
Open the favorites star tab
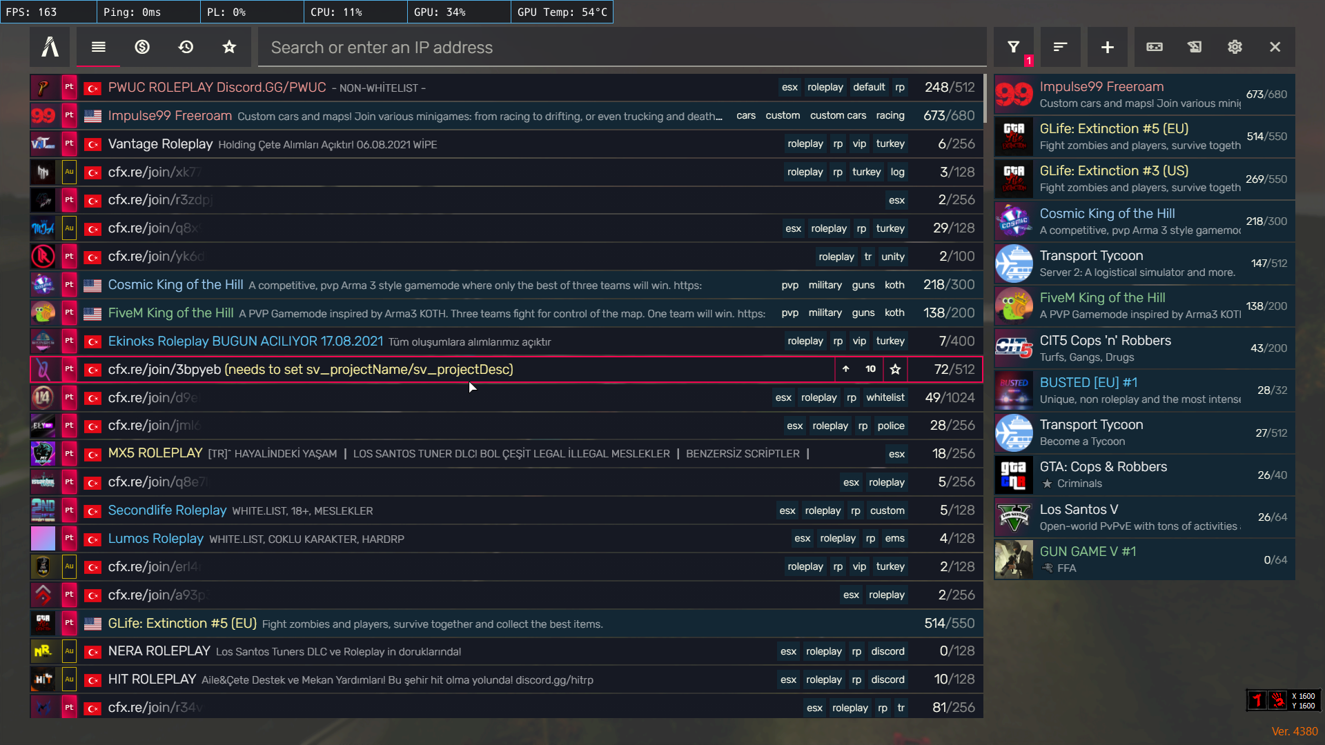(229, 47)
